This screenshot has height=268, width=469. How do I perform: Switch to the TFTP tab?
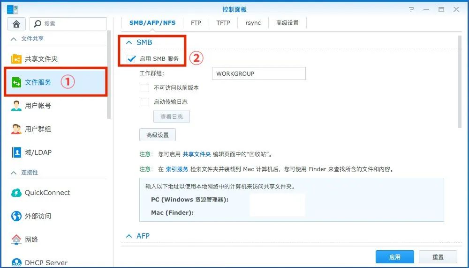click(223, 22)
